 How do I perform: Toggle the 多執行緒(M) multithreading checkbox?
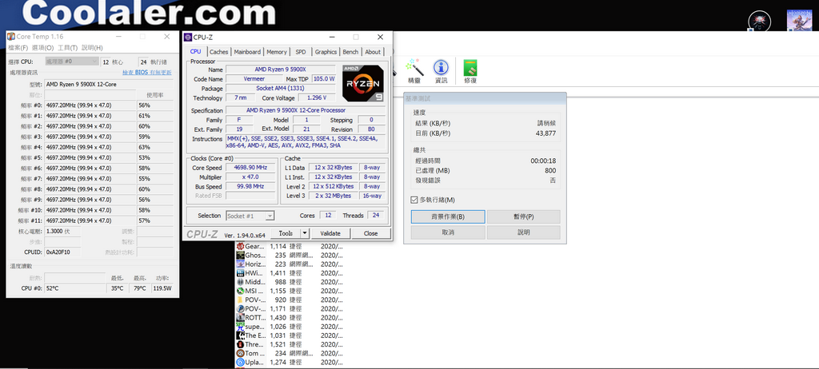click(x=415, y=200)
